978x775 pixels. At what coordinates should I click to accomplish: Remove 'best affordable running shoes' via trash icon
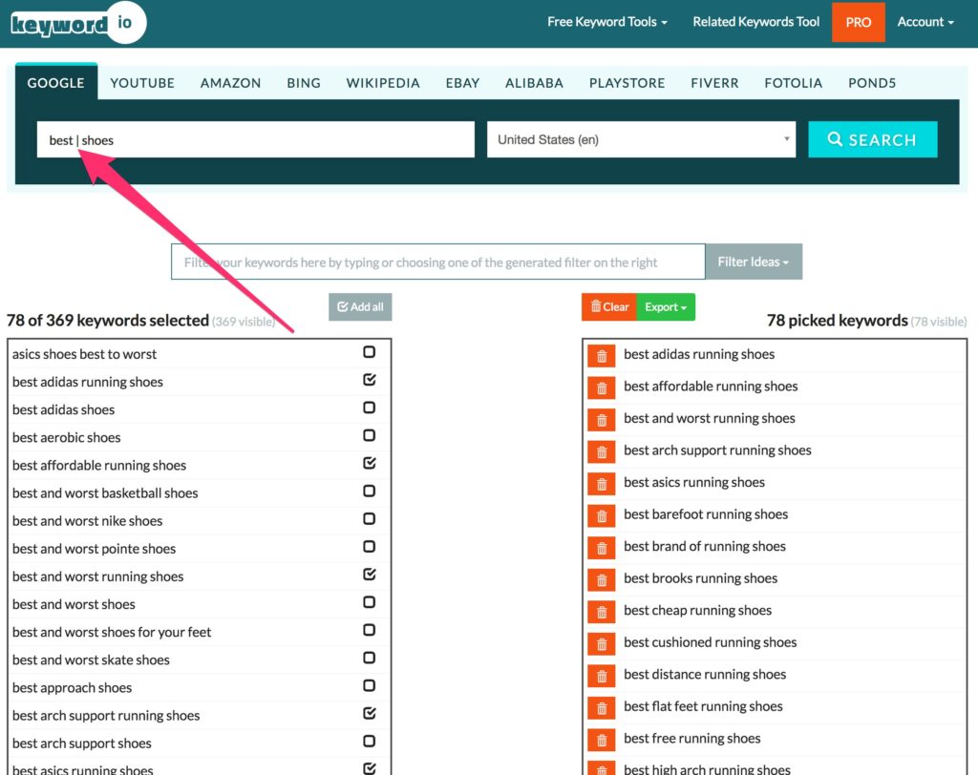click(602, 387)
